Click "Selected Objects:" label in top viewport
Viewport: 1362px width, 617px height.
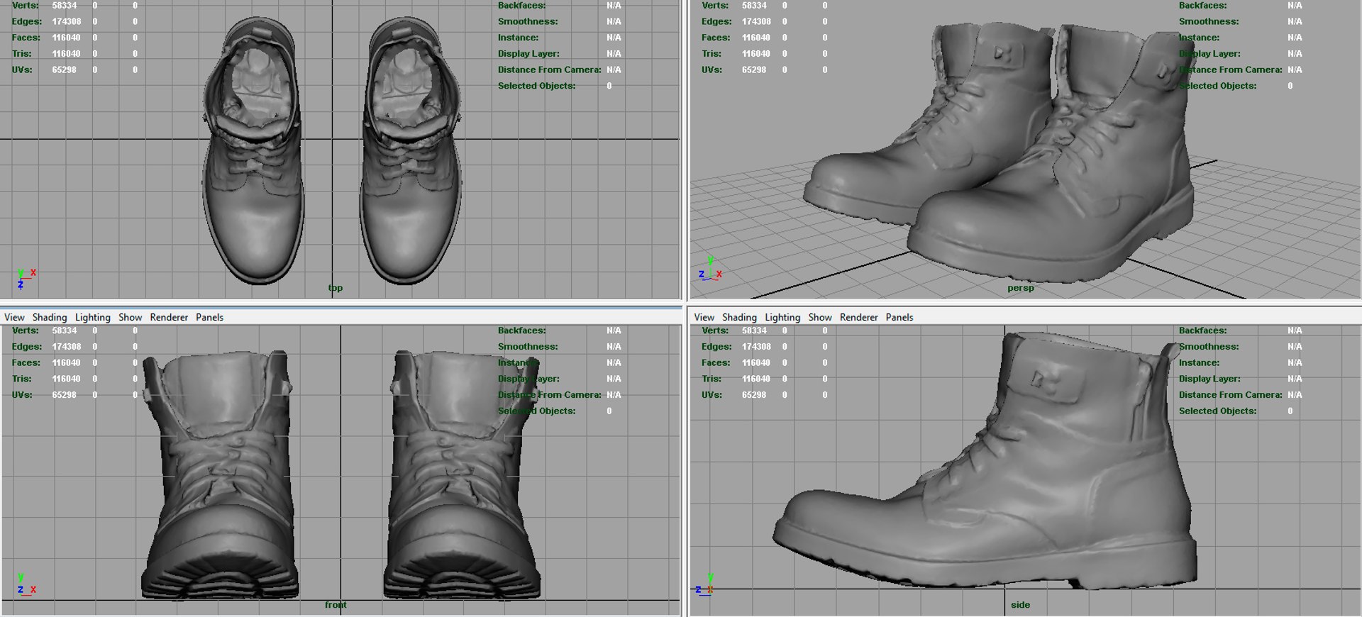click(536, 86)
